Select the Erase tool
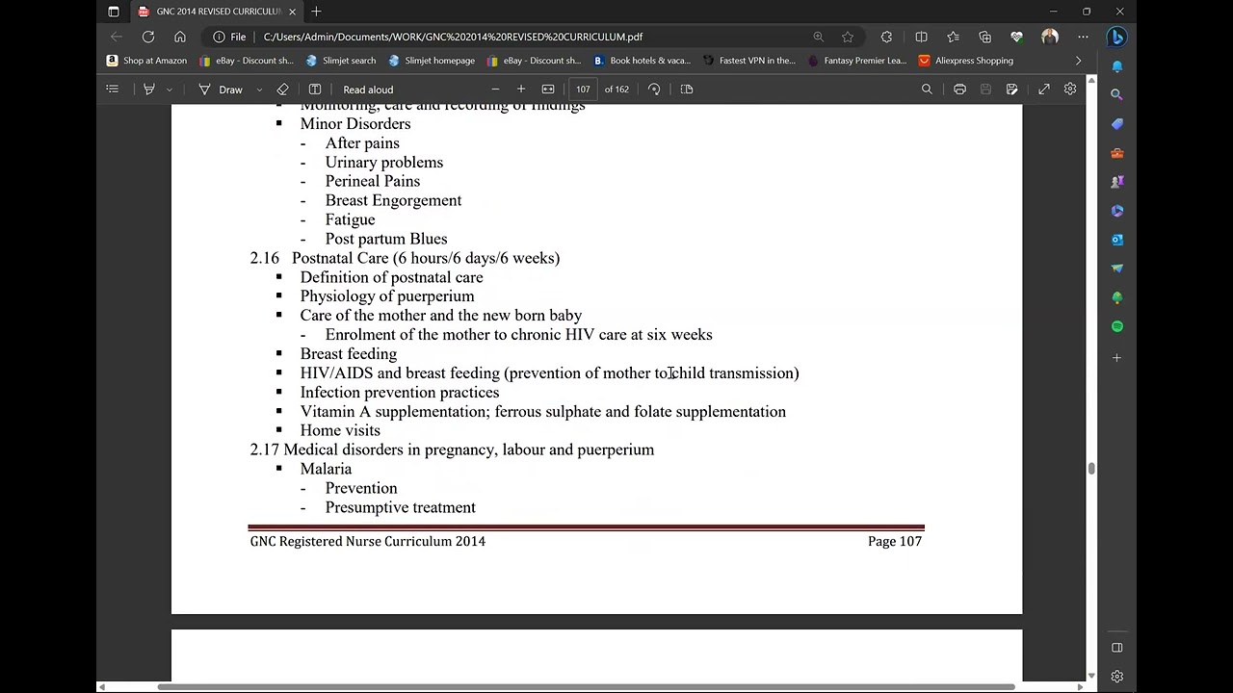 coord(282,90)
